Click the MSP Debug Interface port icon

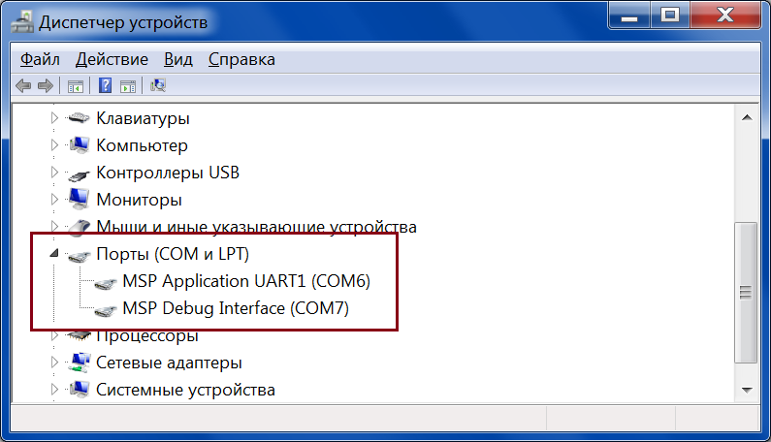pyautogui.click(x=105, y=310)
